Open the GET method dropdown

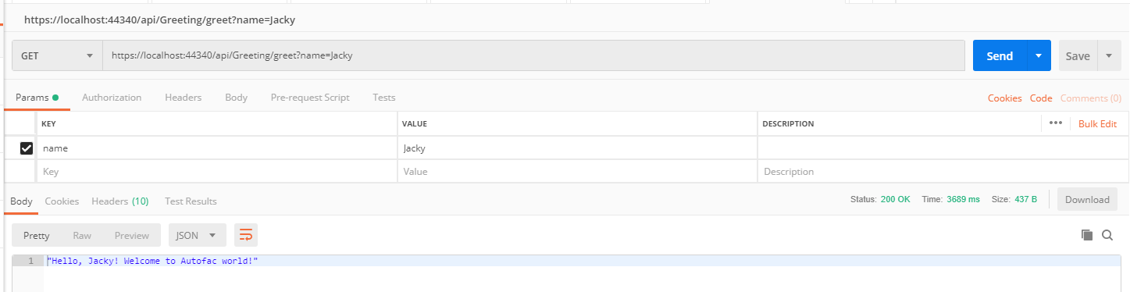point(57,56)
